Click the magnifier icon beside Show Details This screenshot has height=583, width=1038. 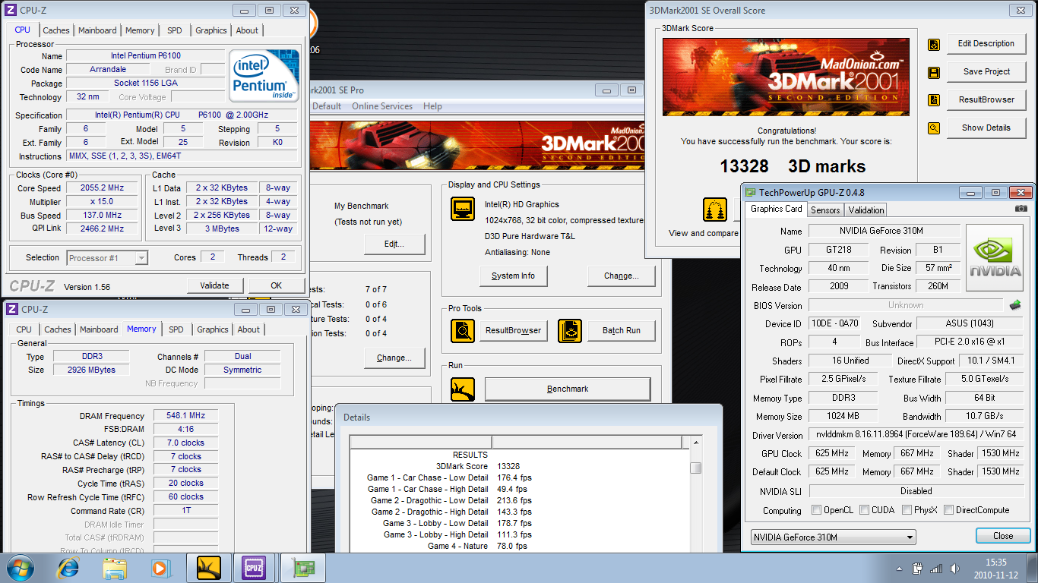(x=934, y=128)
